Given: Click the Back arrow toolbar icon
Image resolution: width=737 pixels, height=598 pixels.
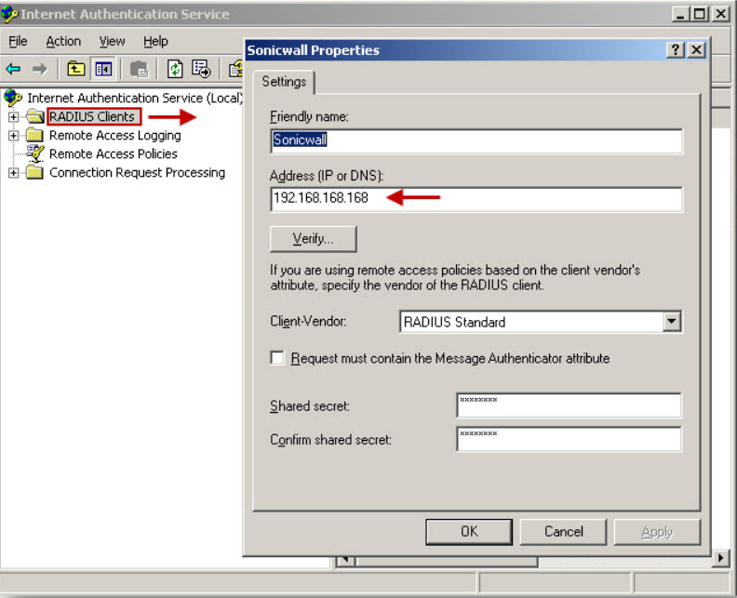Looking at the screenshot, I should point(14,69).
